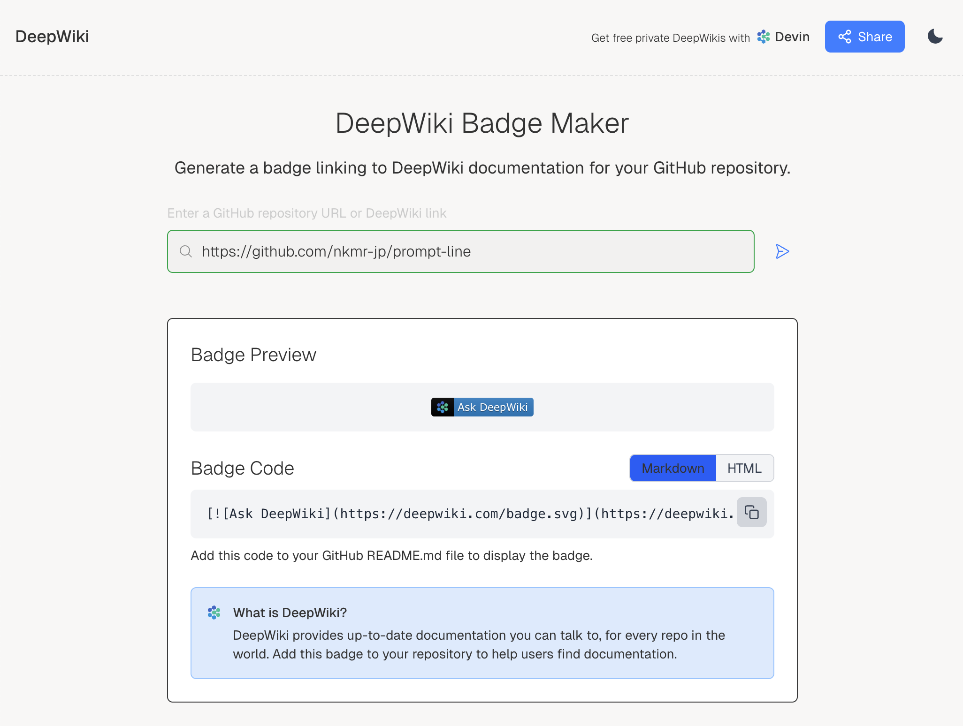Viewport: 963px width, 726px height.
Task: Switch badge code to Markdown tab
Action: [x=673, y=468]
